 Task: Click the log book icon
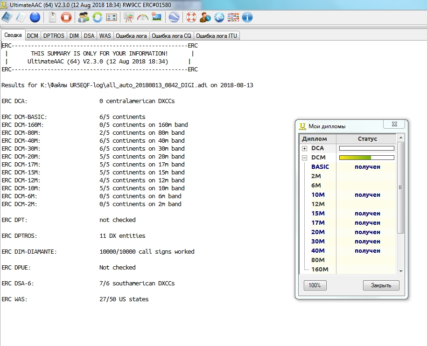pyautogui.click(x=7, y=18)
